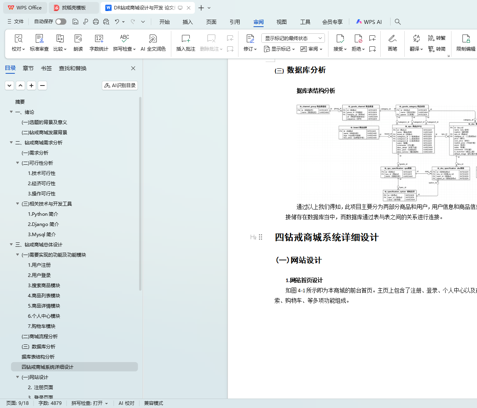Select the 画笔 pen tool
This screenshot has width=477, height=408.
392,39
